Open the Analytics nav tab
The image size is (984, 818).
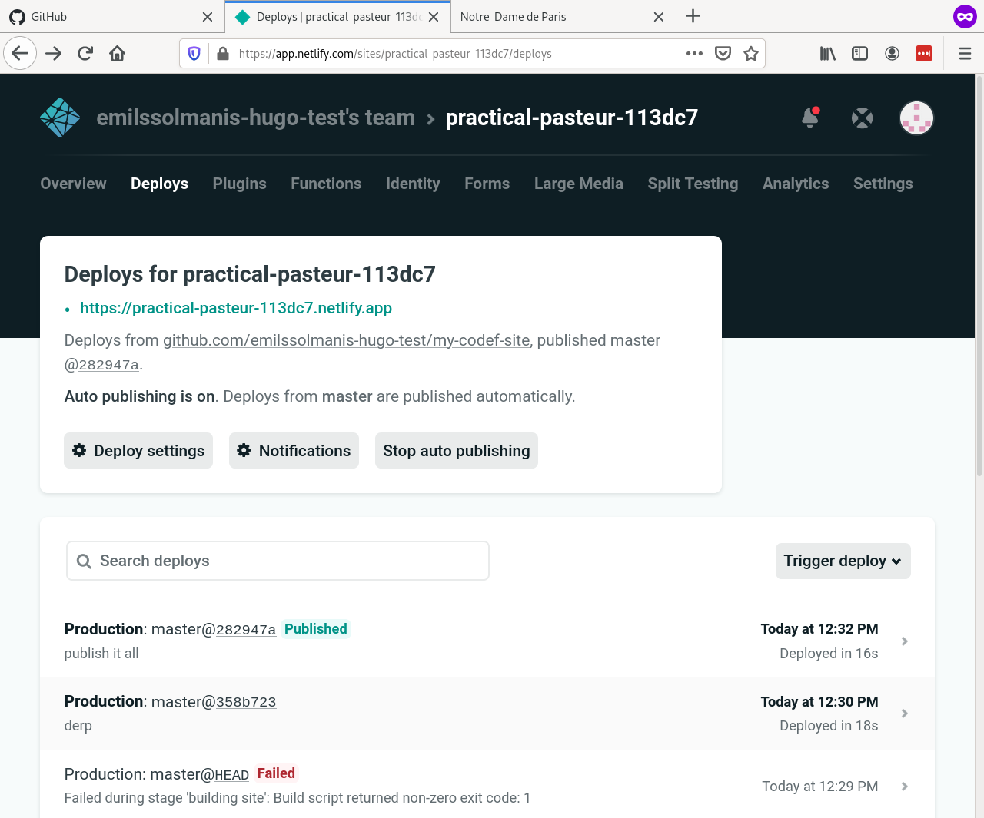click(x=796, y=184)
